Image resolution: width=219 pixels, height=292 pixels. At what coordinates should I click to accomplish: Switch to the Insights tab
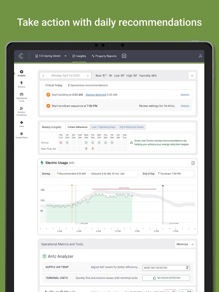[x=79, y=56]
